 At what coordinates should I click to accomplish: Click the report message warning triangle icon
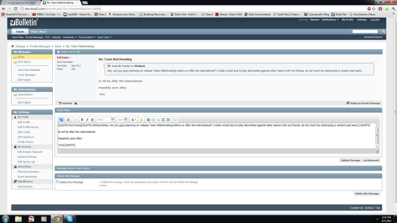pyautogui.click(x=76, y=103)
